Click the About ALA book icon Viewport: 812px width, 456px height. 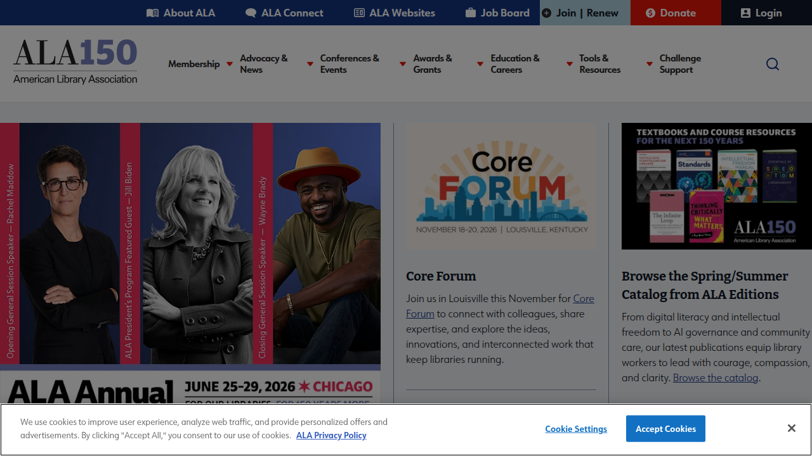152,13
